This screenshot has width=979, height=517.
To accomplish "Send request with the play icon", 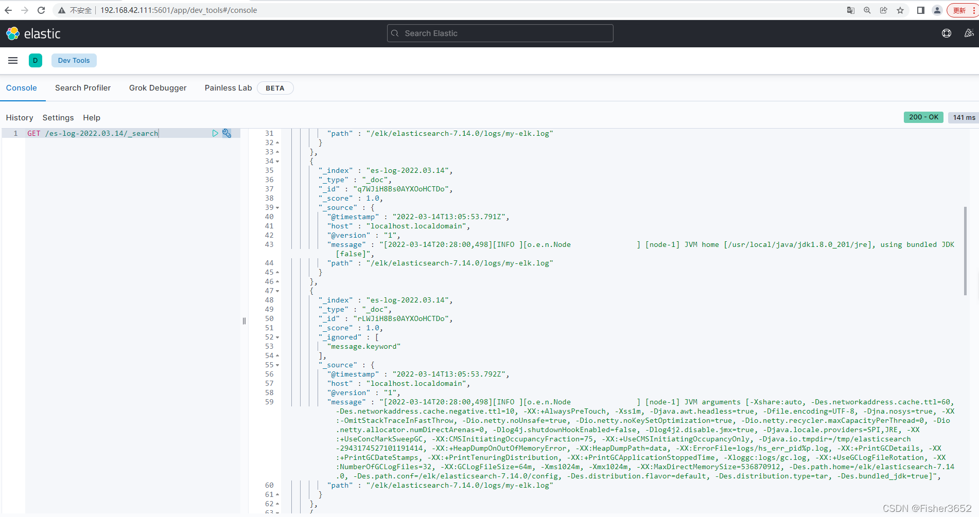I will [215, 133].
